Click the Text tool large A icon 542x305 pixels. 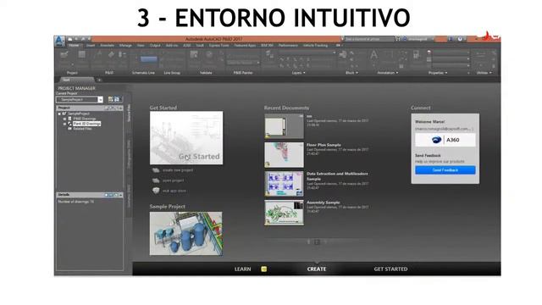coord(373,54)
